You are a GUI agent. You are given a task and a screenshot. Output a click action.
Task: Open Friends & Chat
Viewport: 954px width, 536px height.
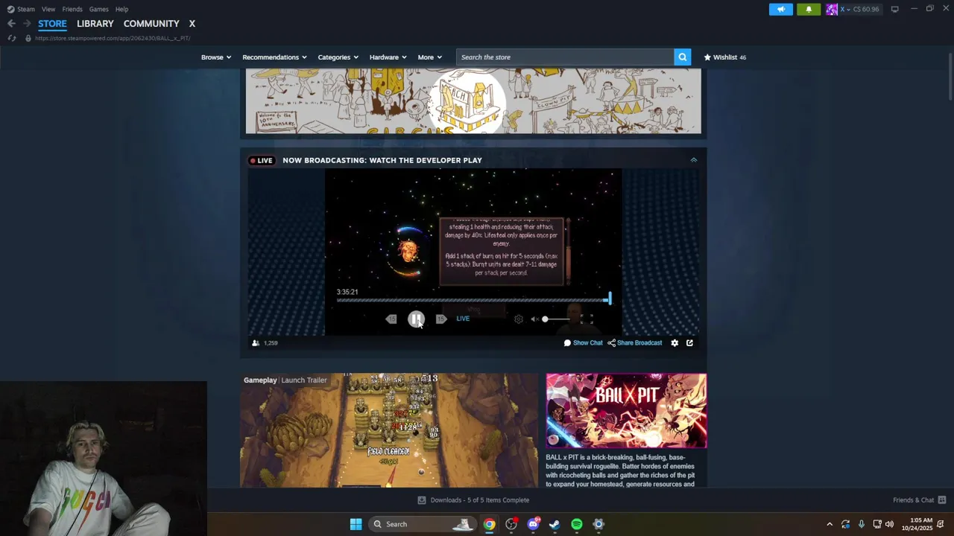coord(919,500)
